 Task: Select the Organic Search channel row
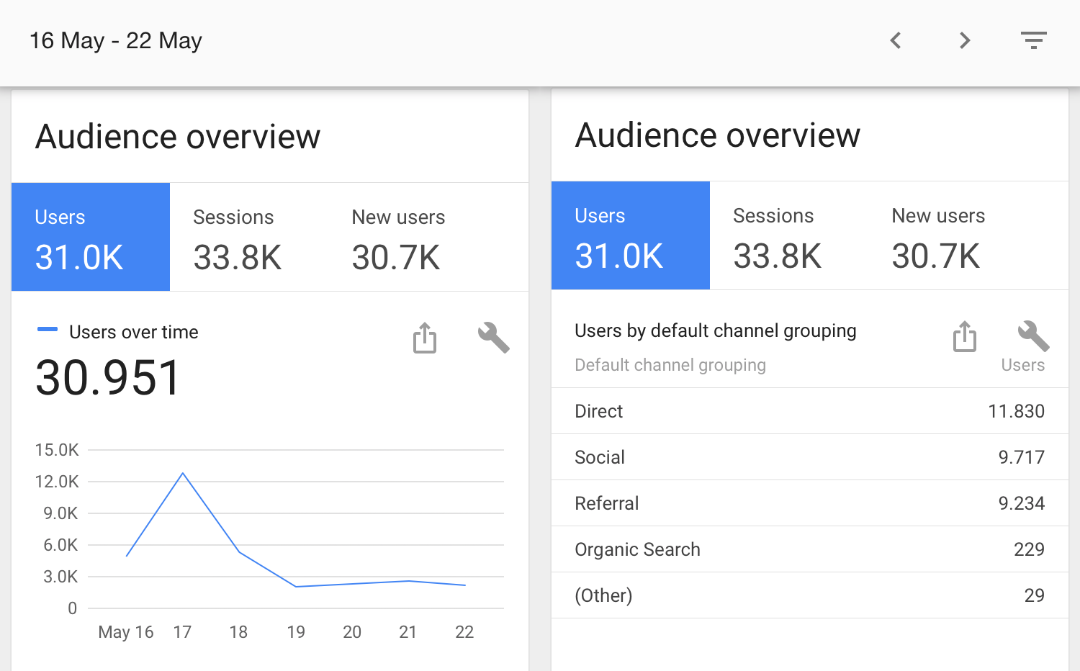coord(809,549)
